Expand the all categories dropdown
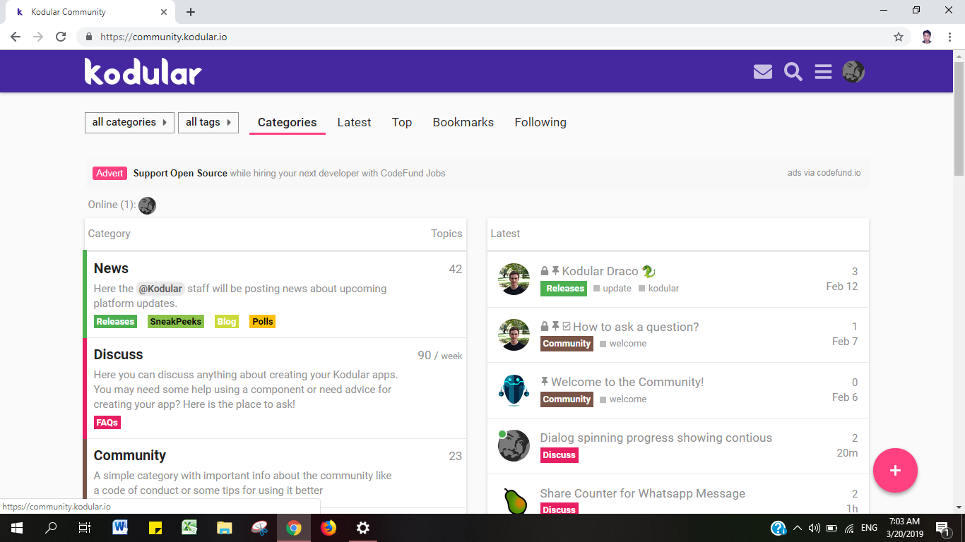The image size is (965, 542). click(x=130, y=122)
